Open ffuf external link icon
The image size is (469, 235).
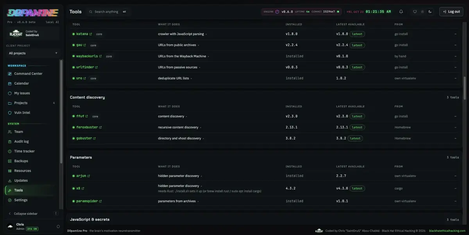(x=86, y=116)
